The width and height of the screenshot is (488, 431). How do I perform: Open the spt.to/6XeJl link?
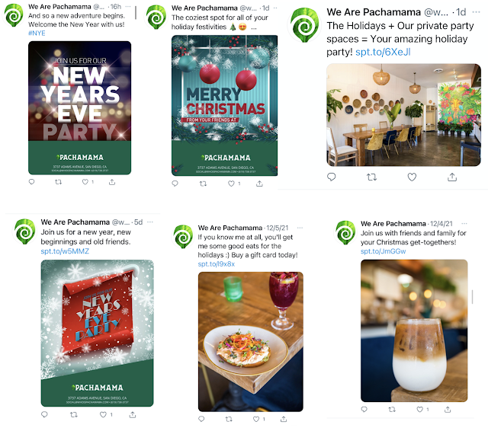pos(383,52)
